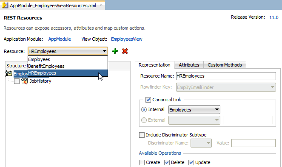Close the AppModule_EmployeesViewResources.xml tab

pyautogui.click(x=101, y=5)
